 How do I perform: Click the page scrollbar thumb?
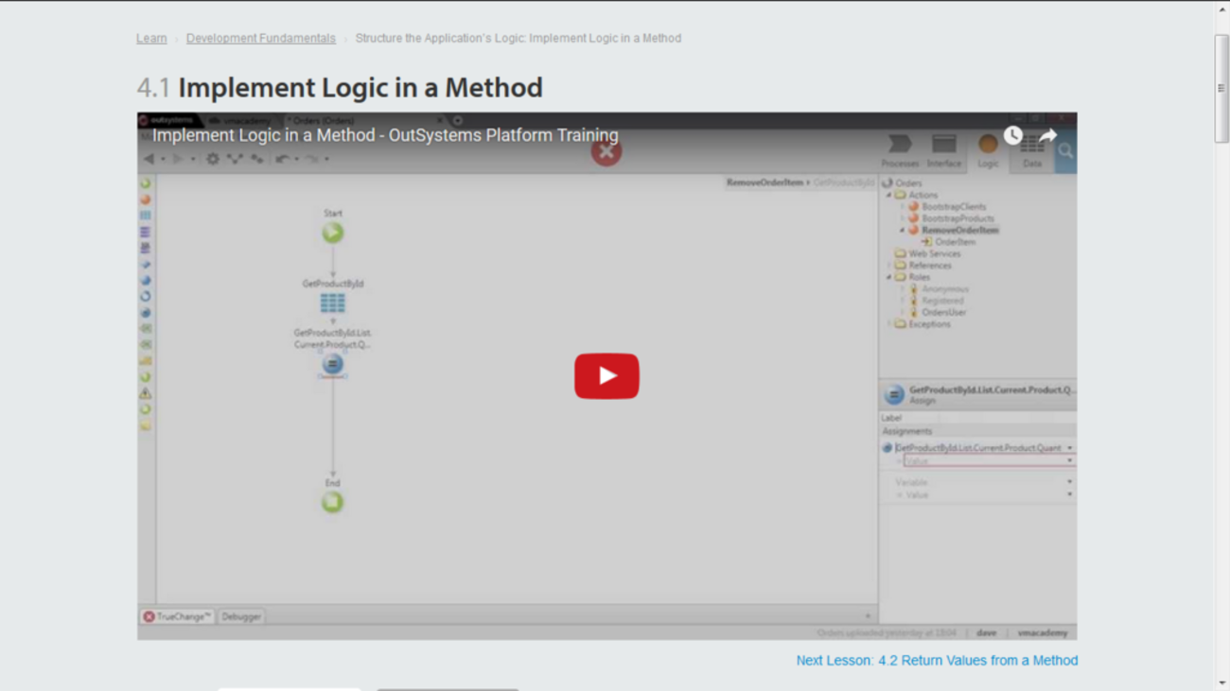(x=1221, y=88)
